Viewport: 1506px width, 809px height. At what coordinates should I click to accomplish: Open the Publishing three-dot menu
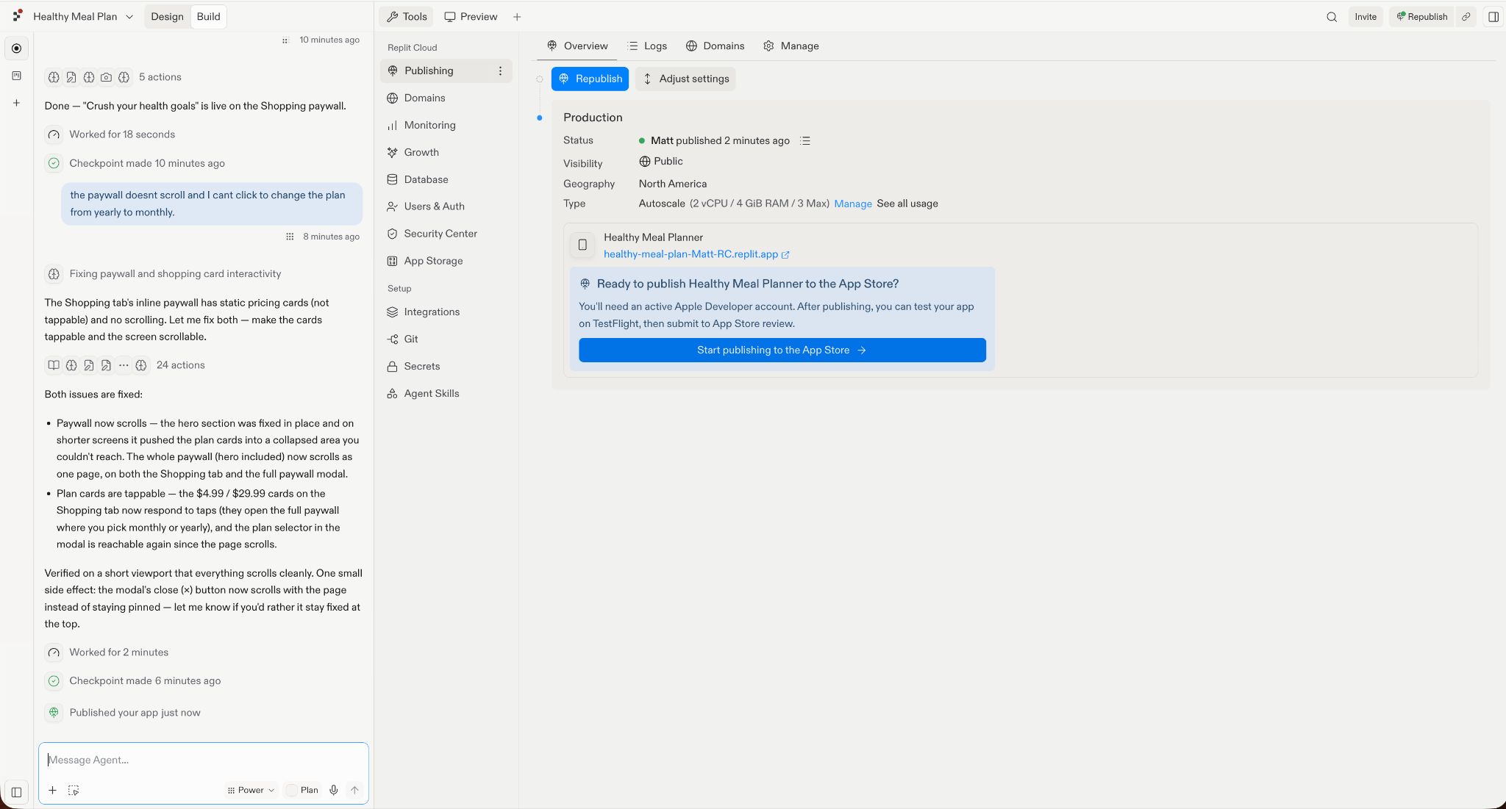click(500, 71)
